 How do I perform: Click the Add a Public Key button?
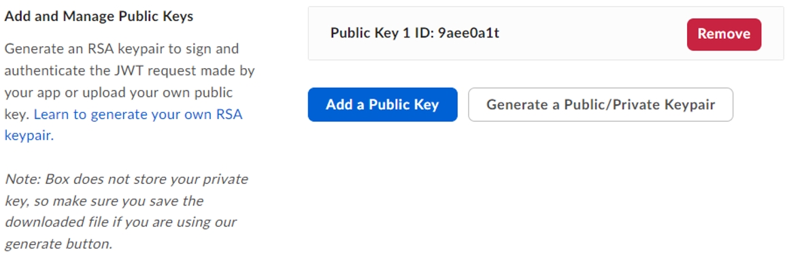pyautogui.click(x=382, y=104)
